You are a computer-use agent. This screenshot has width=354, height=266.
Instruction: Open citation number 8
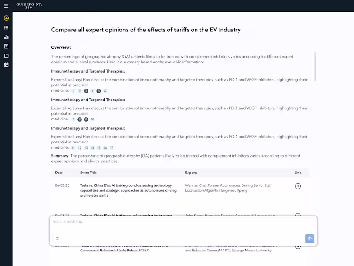coord(80,119)
